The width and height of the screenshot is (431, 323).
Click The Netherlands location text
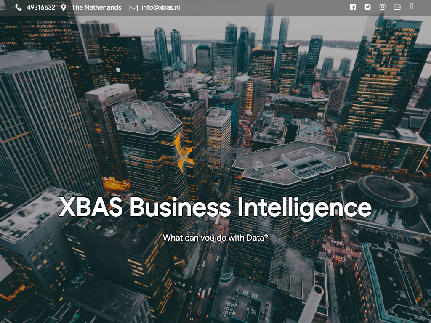(x=96, y=8)
